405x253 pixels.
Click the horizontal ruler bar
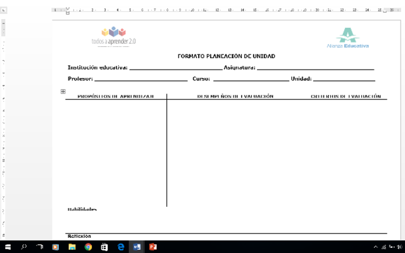coord(227,10)
